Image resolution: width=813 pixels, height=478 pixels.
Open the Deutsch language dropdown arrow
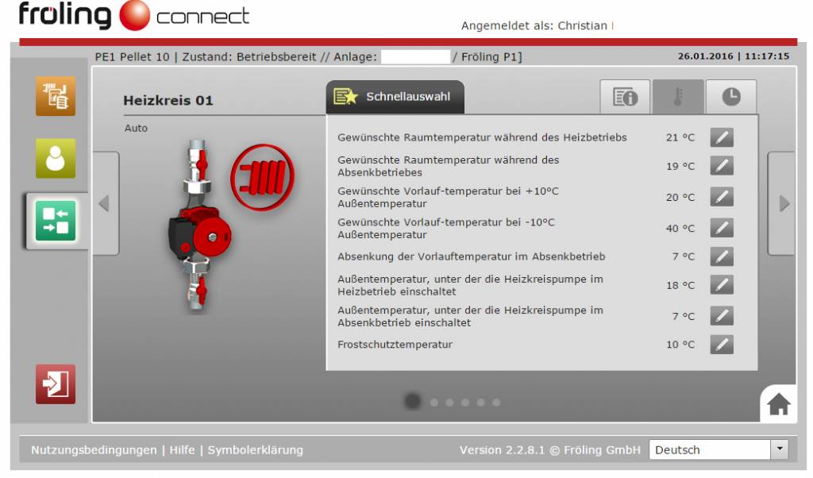(x=779, y=449)
